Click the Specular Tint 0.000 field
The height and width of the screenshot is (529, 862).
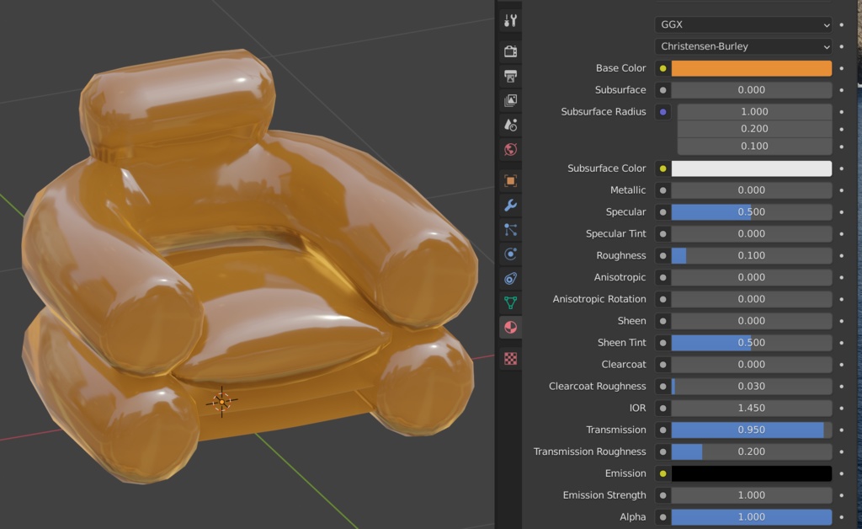click(x=752, y=233)
